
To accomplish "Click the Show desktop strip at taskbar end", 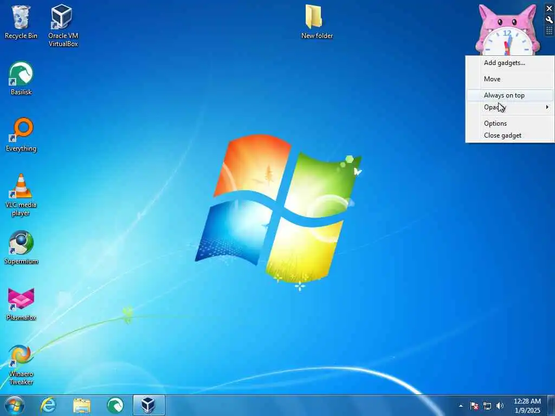I will (x=551, y=405).
